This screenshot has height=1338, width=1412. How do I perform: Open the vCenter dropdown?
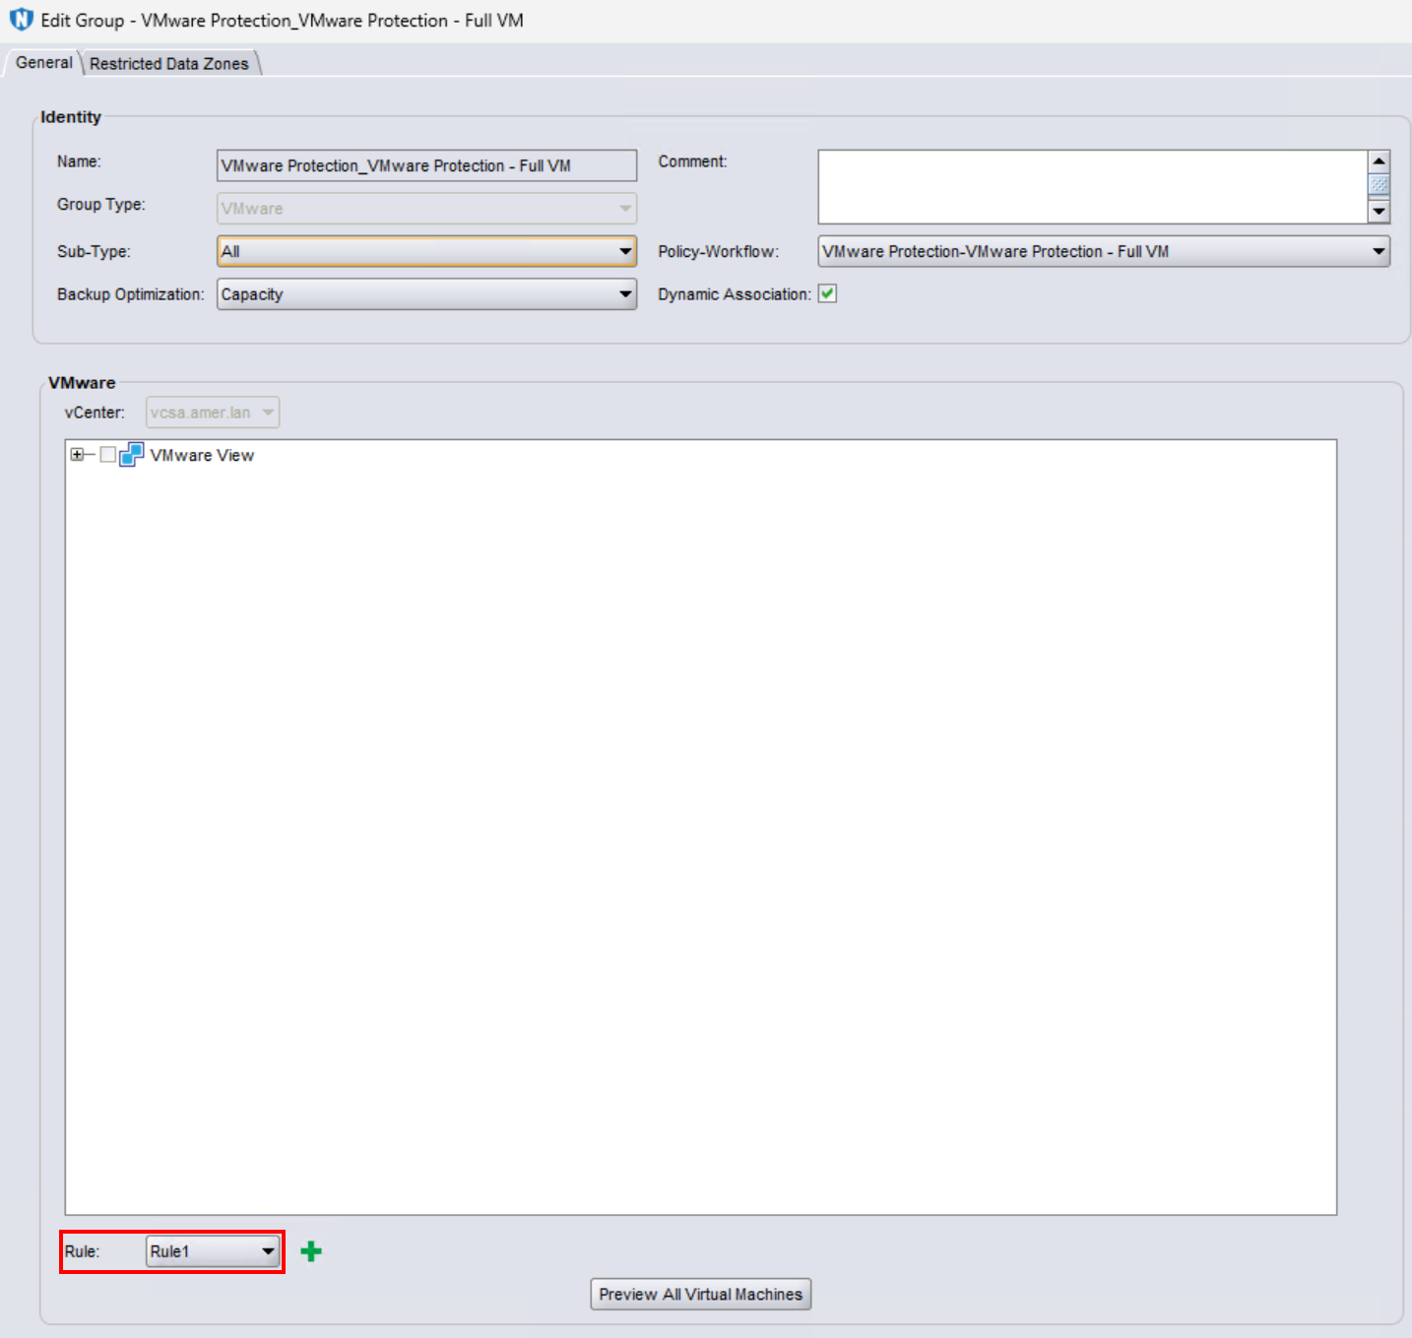[x=267, y=412]
